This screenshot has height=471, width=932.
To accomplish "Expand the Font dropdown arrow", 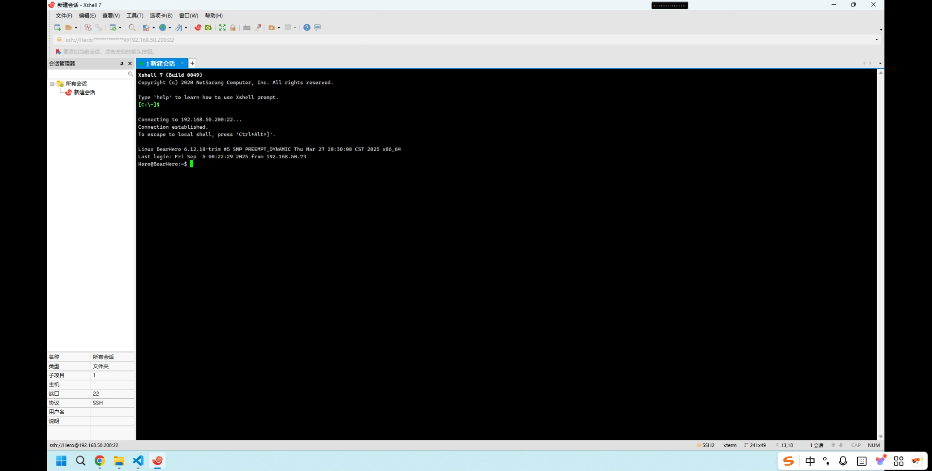I will (x=186, y=28).
